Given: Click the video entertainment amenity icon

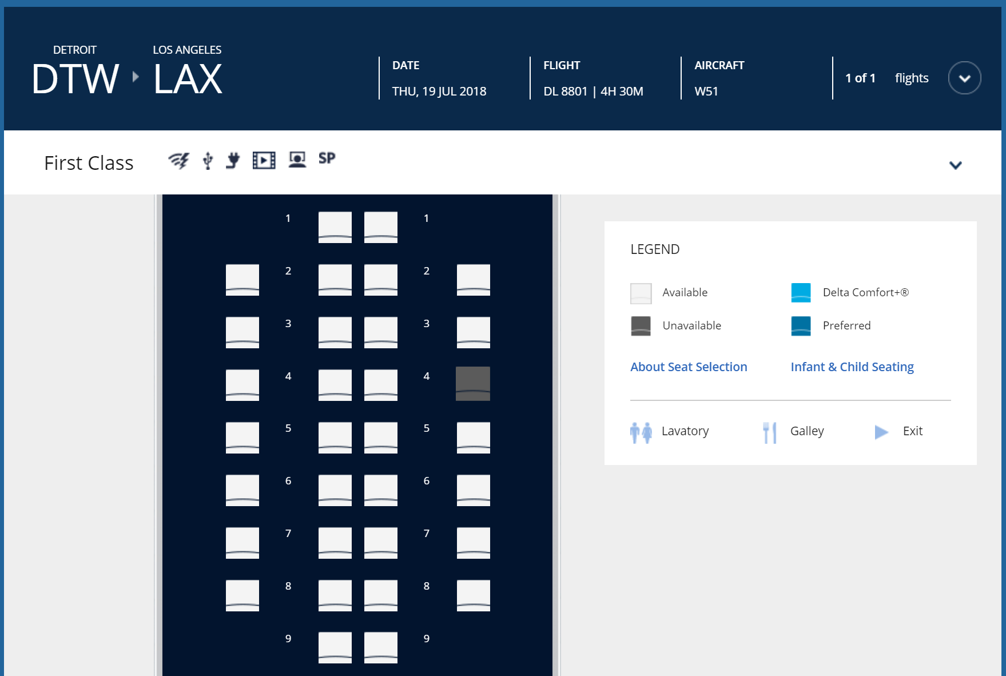Looking at the screenshot, I should (x=264, y=160).
